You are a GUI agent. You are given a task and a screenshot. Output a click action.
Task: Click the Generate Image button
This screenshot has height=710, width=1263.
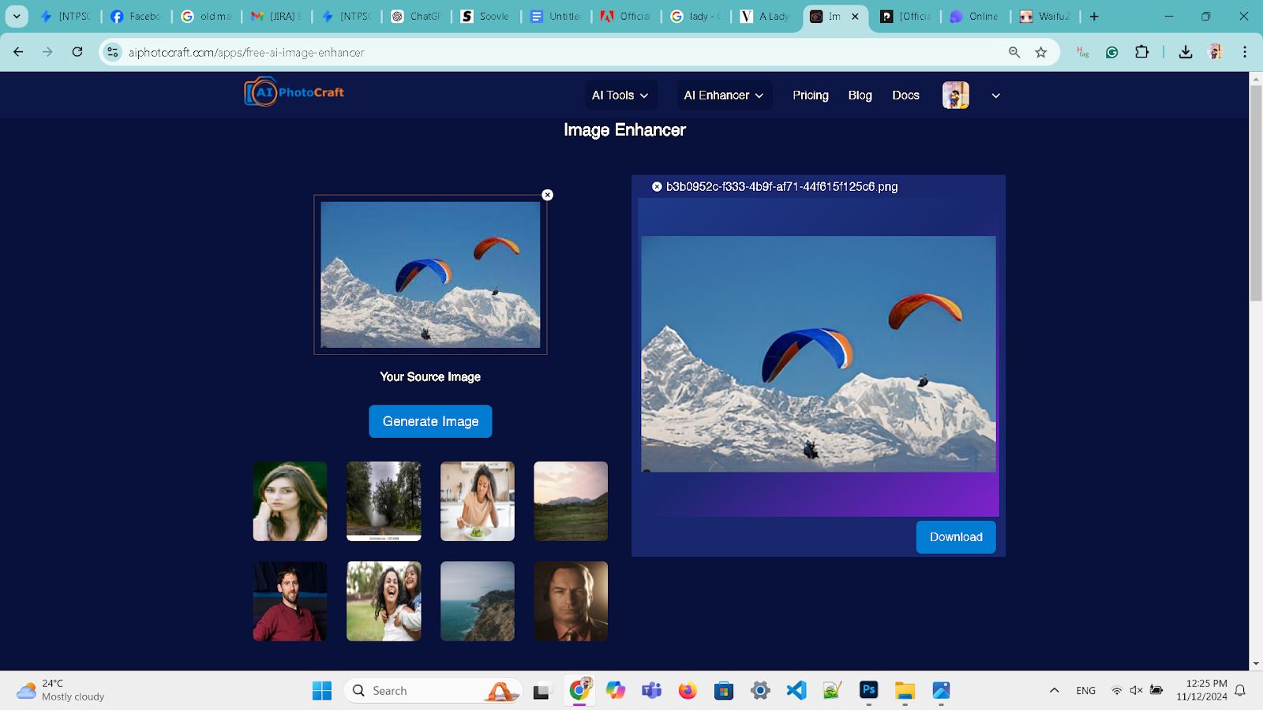(x=430, y=421)
